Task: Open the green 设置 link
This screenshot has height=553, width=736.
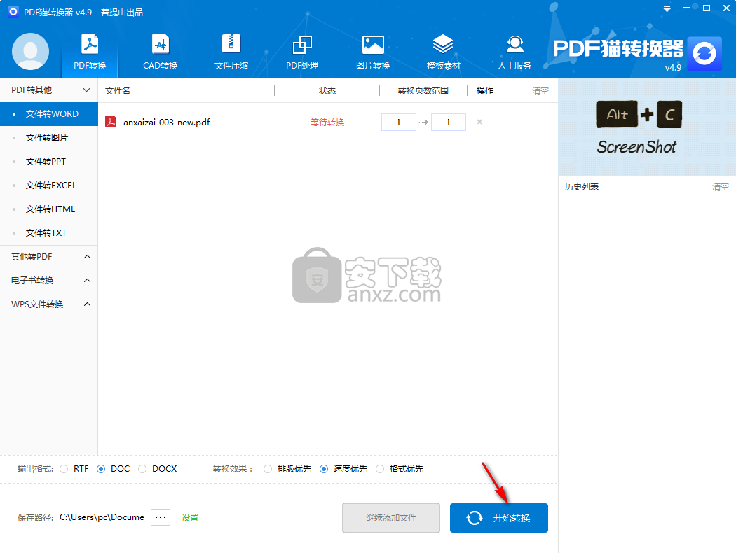Action: tap(190, 517)
